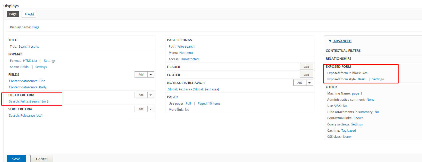Change Unrestricted access setting
This screenshot has height=162, width=422.
pyautogui.click(x=190, y=59)
